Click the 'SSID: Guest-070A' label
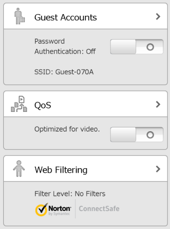Screen dimensions: 170x229 coord(64,72)
